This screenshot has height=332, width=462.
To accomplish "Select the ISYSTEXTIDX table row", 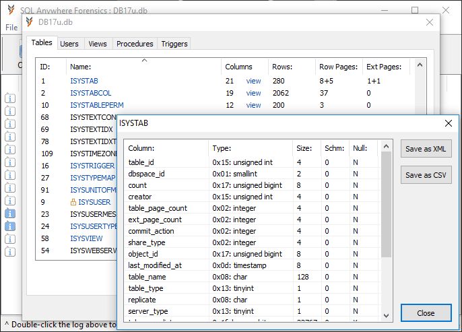I will [77, 129].
